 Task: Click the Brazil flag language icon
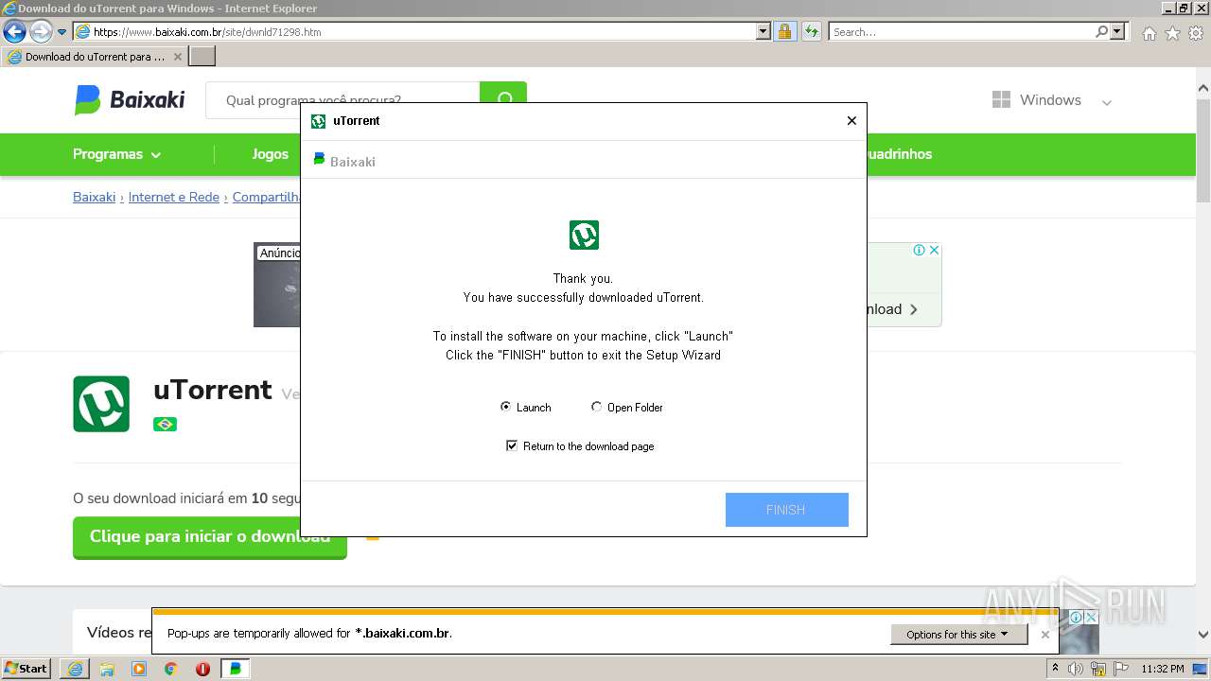[165, 424]
